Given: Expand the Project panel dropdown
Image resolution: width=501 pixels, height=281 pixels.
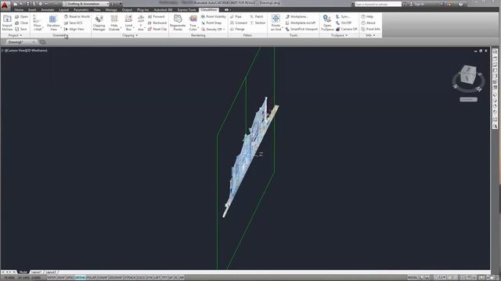Looking at the screenshot, I should pos(15,35).
